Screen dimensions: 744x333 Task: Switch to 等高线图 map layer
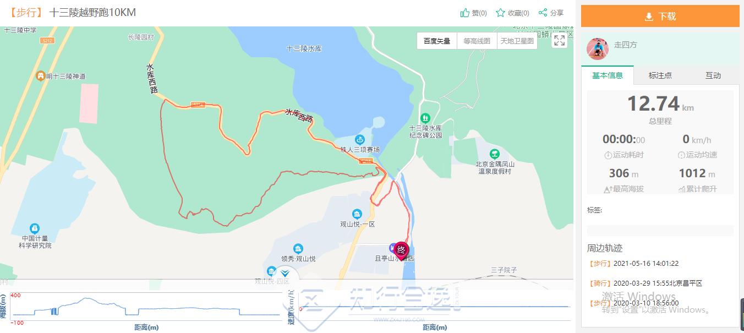coord(477,41)
